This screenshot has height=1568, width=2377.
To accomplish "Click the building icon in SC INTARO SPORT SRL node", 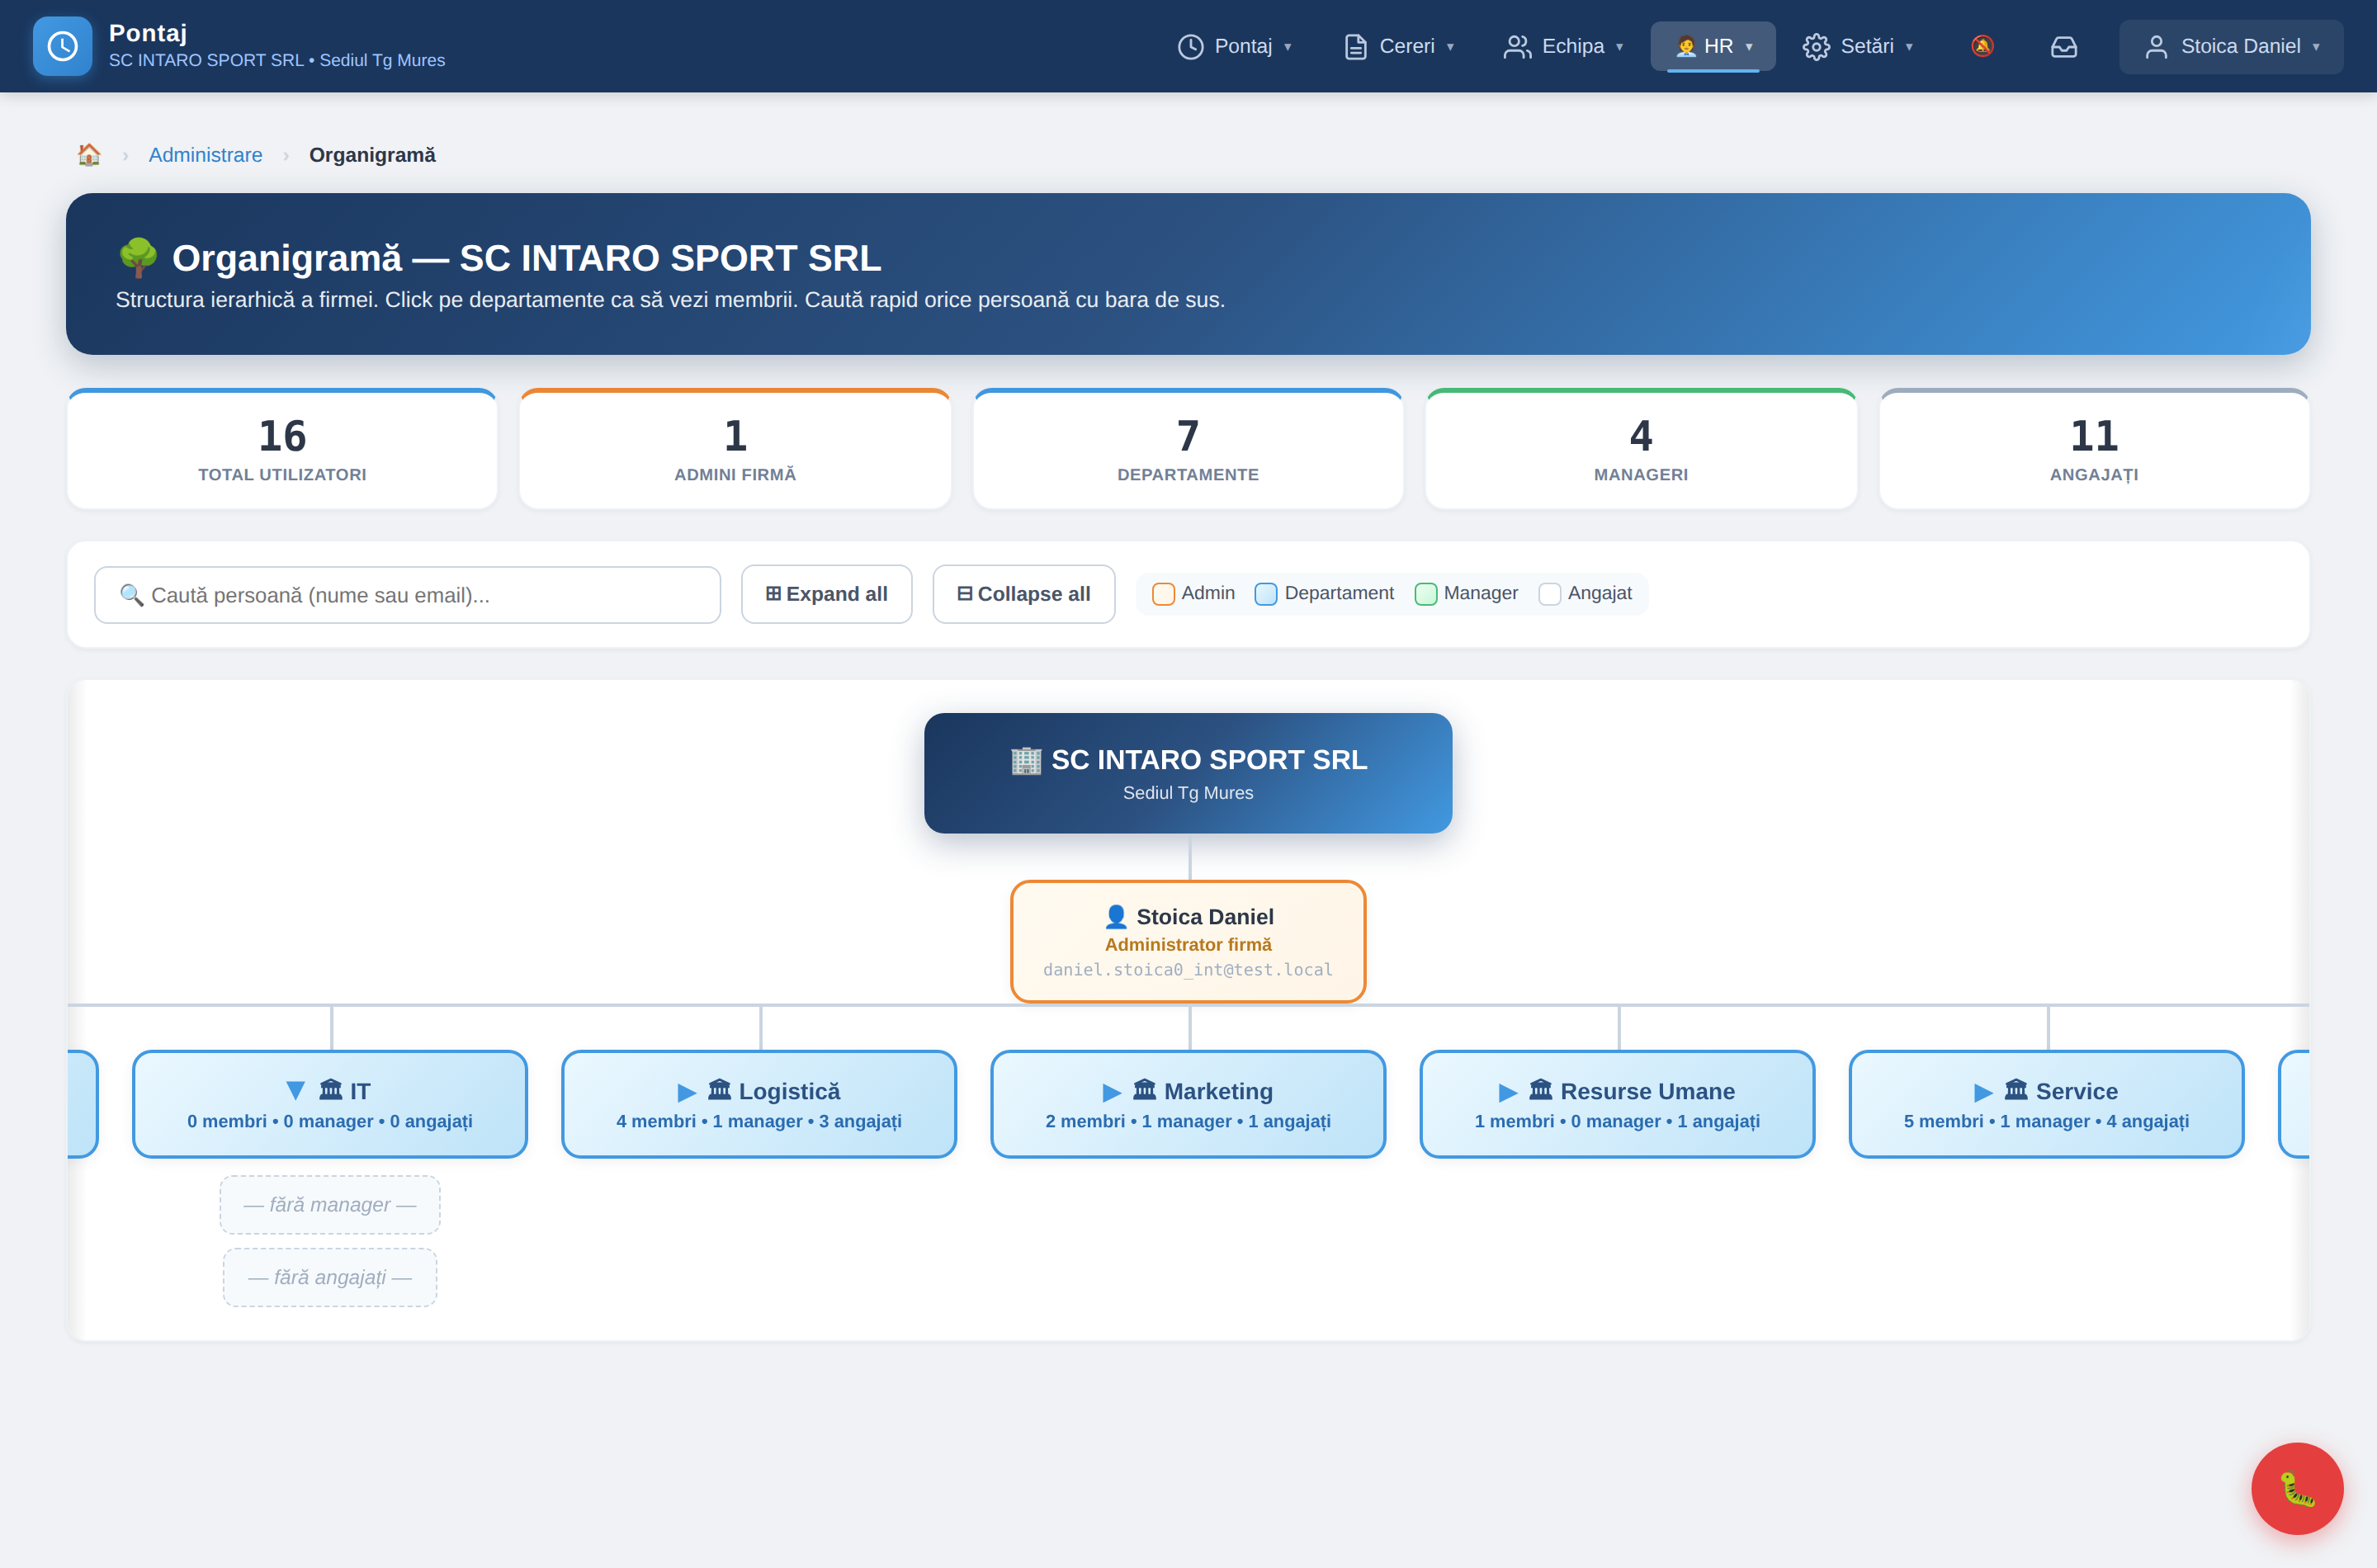I will click(1025, 761).
